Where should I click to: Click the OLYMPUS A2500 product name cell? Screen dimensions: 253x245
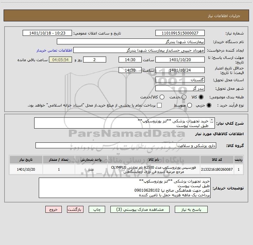(154, 169)
